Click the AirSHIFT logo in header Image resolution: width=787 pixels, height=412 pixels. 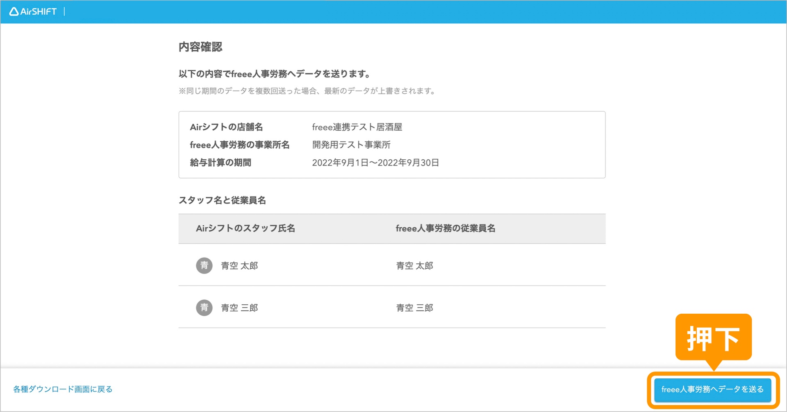(x=33, y=11)
